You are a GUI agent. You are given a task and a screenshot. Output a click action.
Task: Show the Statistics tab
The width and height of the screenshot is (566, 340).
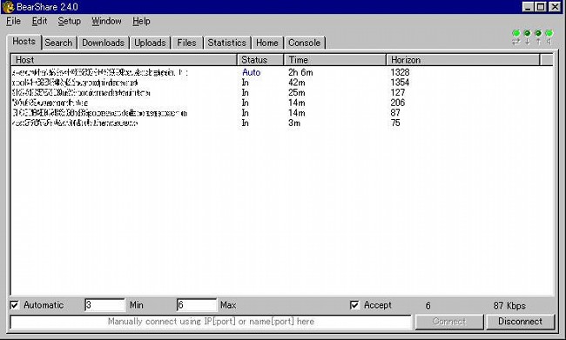[x=227, y=43]
